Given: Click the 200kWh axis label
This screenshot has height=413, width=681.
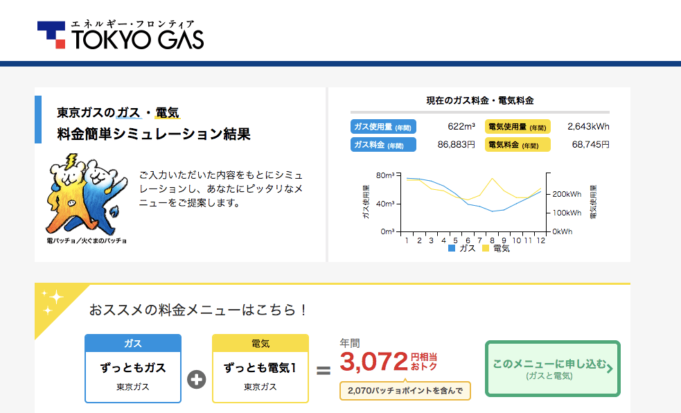Looking at the screenshot, I should click(x=567, y=194).
